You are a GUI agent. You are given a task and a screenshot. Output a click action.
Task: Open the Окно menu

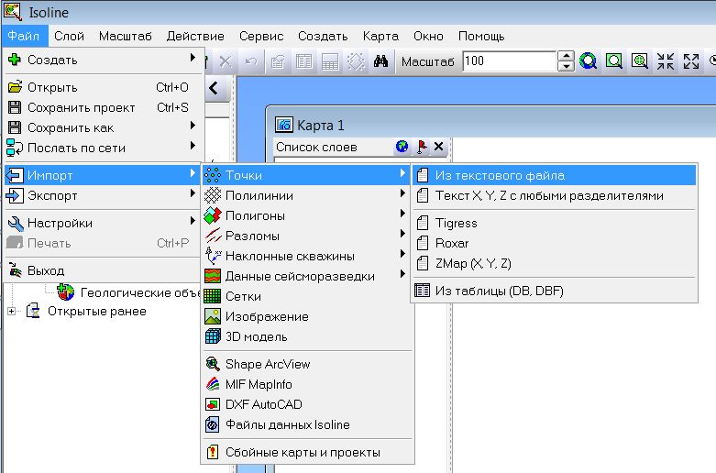click(428, 36)
